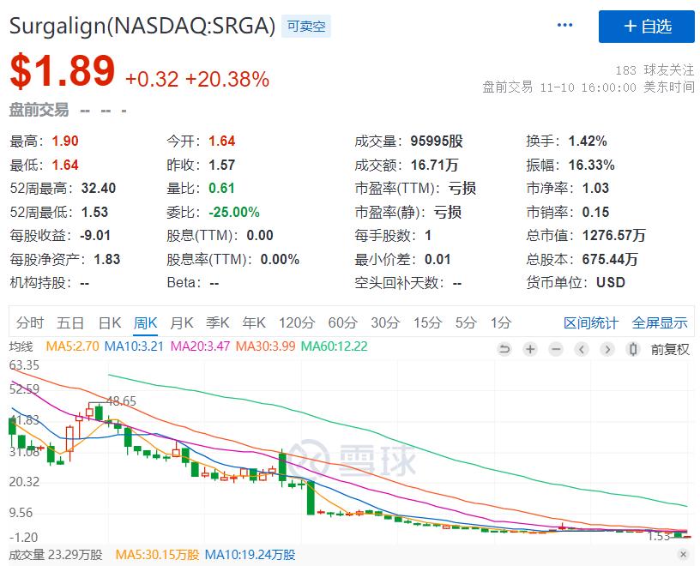700x566 pixels.
Task: Click the 分时 intraday chart label
Action: [x=28, y=323]
